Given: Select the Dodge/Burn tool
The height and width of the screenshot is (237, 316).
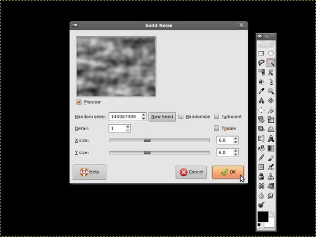Looking at the screenshot, I should [261, 205].
